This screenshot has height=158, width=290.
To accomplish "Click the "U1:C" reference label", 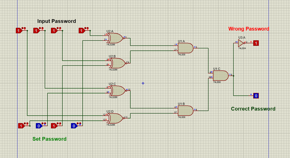I will [x=217, y=69].
